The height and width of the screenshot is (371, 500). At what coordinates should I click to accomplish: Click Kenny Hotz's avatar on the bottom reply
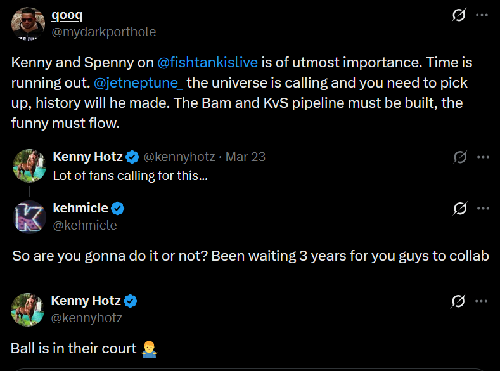tap(27, 309)
